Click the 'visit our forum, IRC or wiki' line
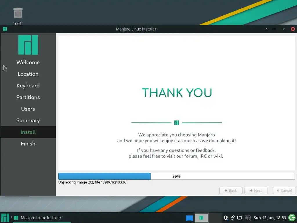Screen dimensions: 297x223 tap(176, 156)
